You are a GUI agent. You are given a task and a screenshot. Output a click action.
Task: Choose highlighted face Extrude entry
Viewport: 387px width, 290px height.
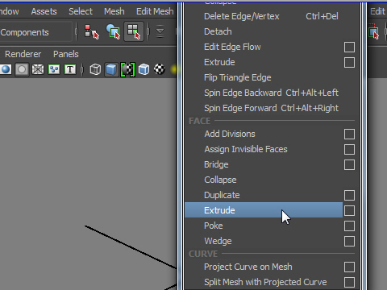(x=264, y=210)
